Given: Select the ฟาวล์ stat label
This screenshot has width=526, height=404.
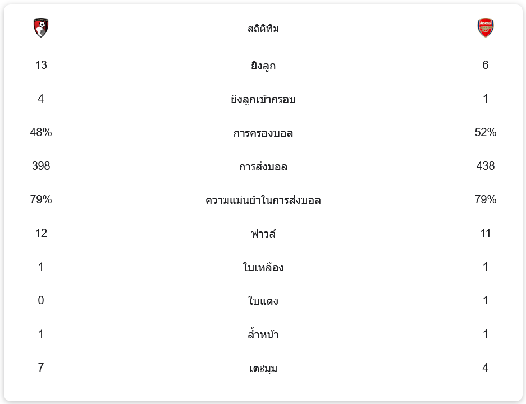Looking at the screenshot, I should [x=263, y=234].
